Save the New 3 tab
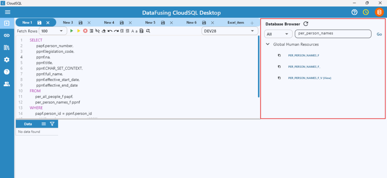The height and width of the screenshot is (178, 387). (x=80, y=23)
